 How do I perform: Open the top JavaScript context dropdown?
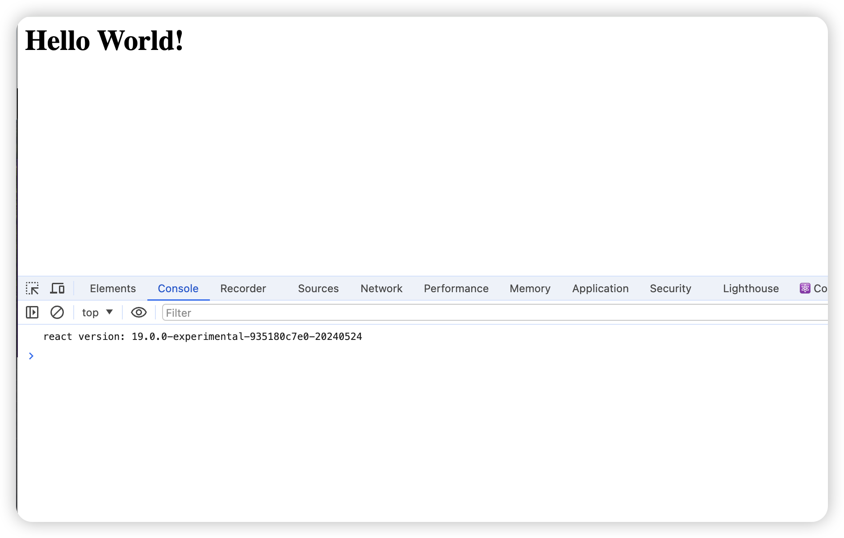pyautogui.click(x=97, y=312)
